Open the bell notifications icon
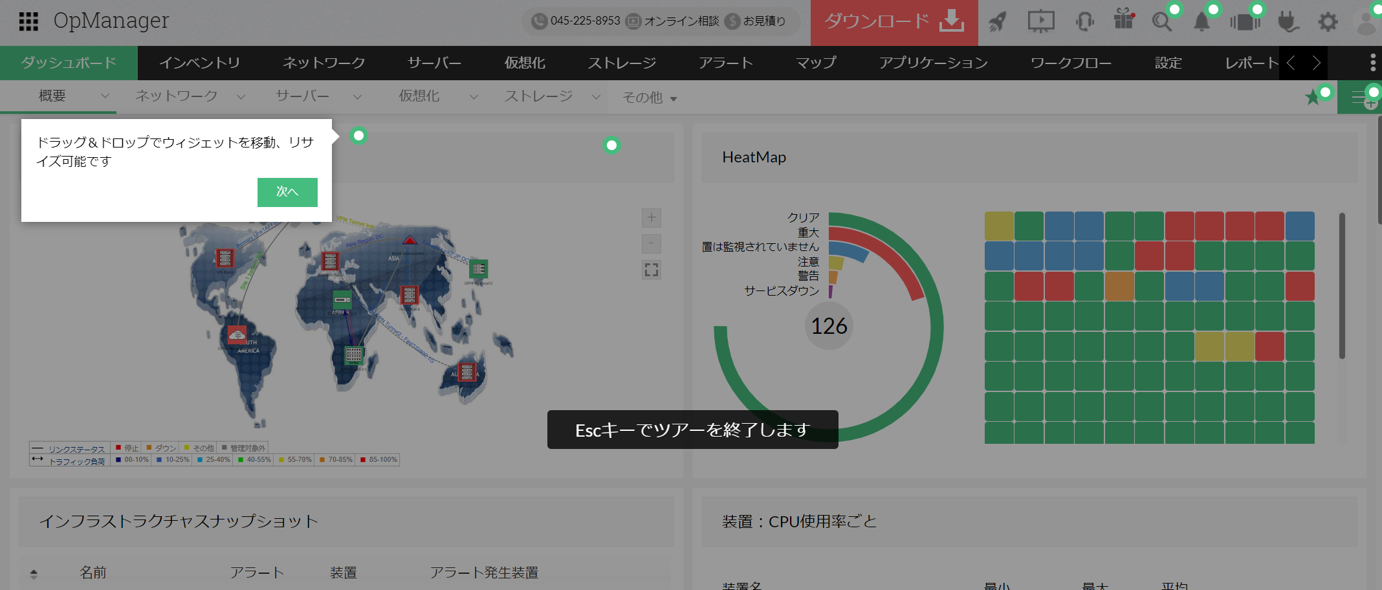 (x=1201, y=22)
